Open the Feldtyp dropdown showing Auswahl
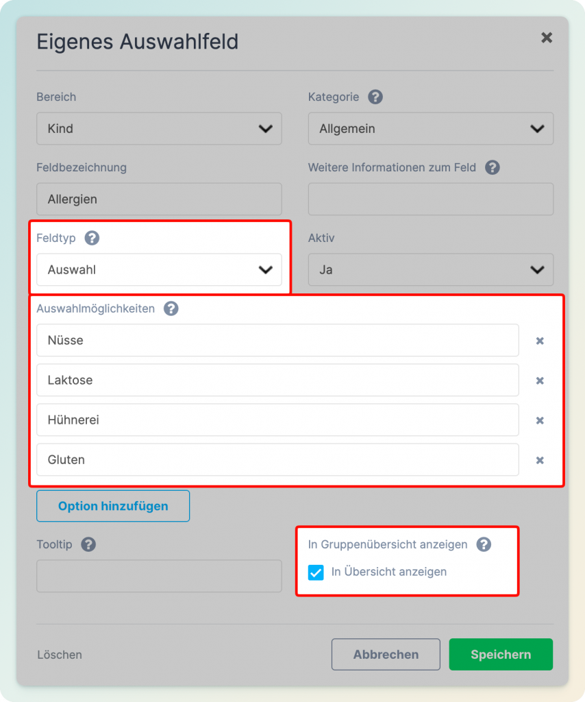 [159, 269]
